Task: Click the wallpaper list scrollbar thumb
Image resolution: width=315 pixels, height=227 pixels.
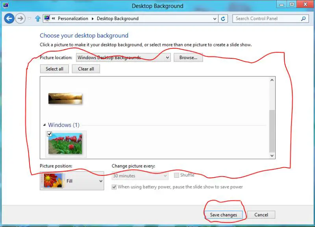Action: click(x=272, y=131)
